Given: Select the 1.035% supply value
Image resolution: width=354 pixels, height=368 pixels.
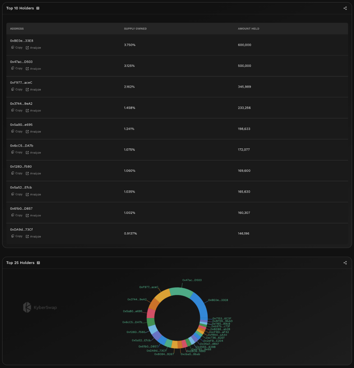Looking at the screenshot, I should click(x=129, y=192).
